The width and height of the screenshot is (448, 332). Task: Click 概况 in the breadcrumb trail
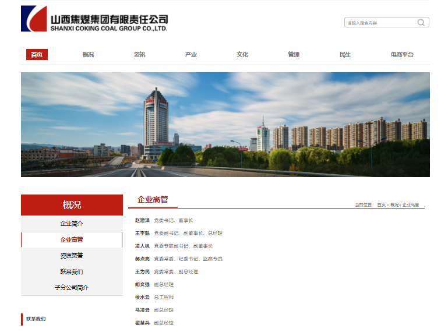pos(394,205)
